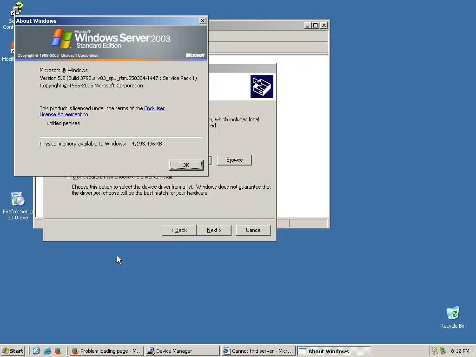476x357 pixels.
Task: Click 'Choose this option to select' description text
Action: (x=171, y=190)
